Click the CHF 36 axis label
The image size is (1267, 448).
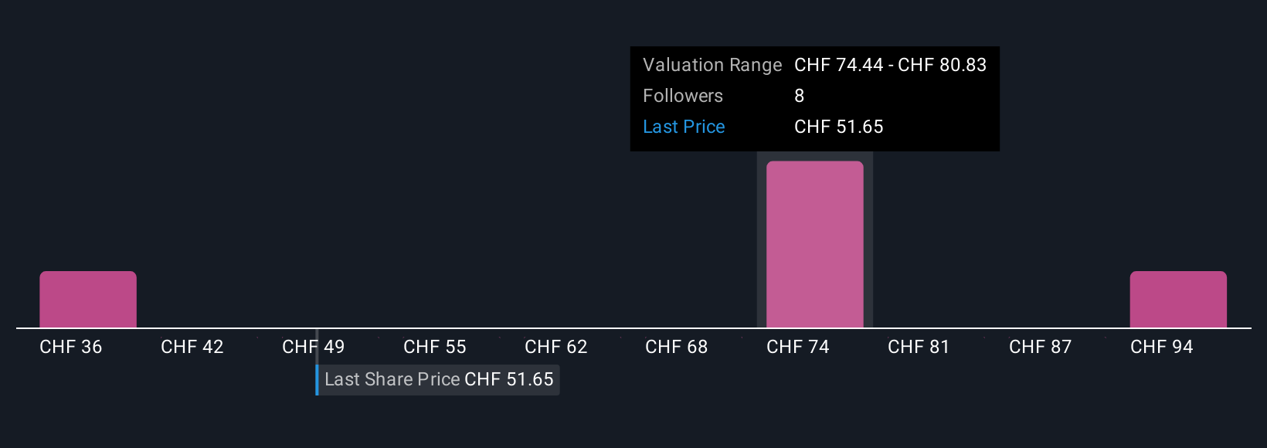[x=71, y=347]
